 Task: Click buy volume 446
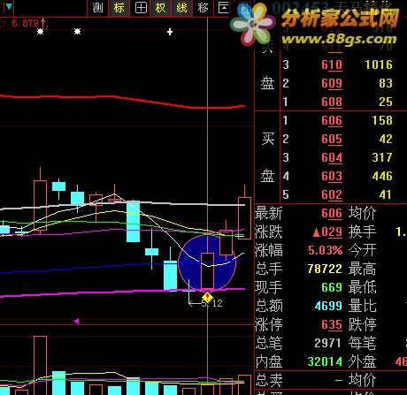382,176
